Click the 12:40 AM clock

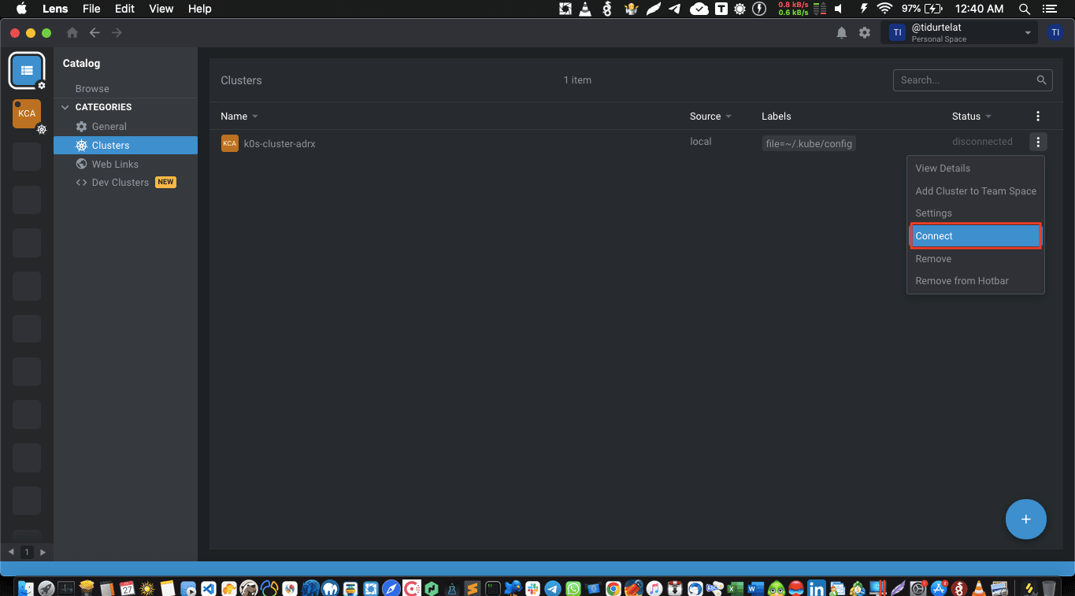tap(979, 9)
